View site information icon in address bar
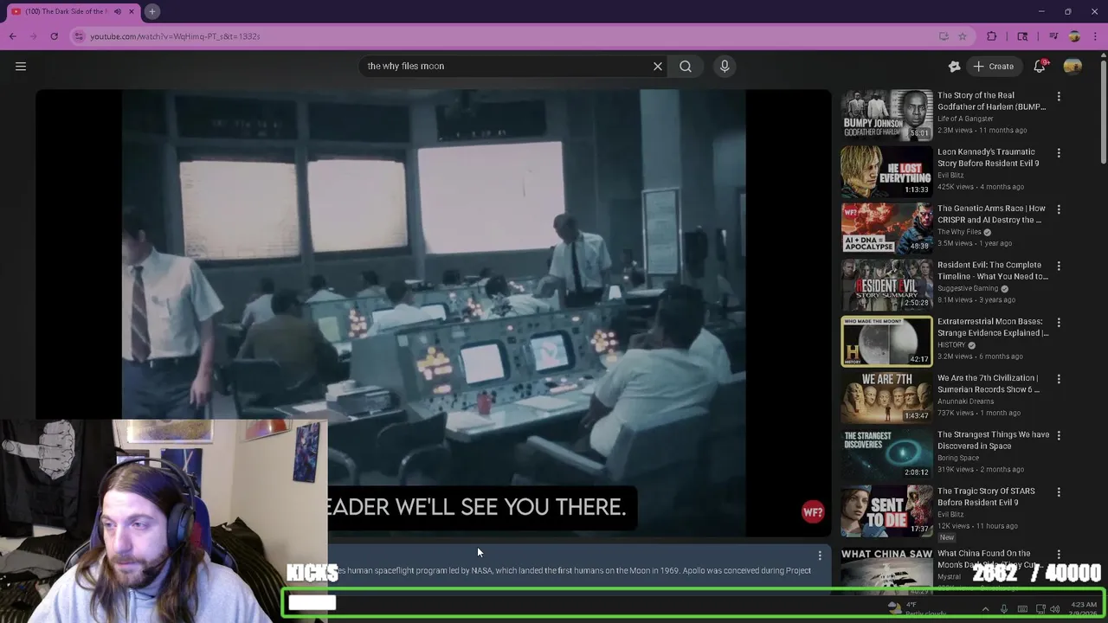The width and height of the screenshot is (1108, 623). (x=79, y=36)
